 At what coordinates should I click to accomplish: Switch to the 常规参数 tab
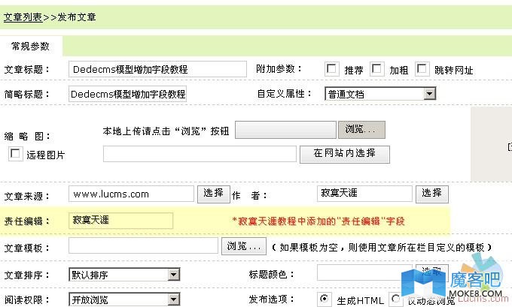[30, 46]
